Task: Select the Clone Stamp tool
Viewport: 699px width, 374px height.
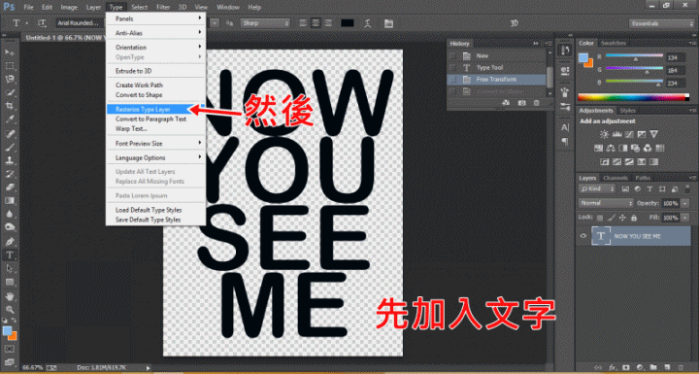Action: 10,160
